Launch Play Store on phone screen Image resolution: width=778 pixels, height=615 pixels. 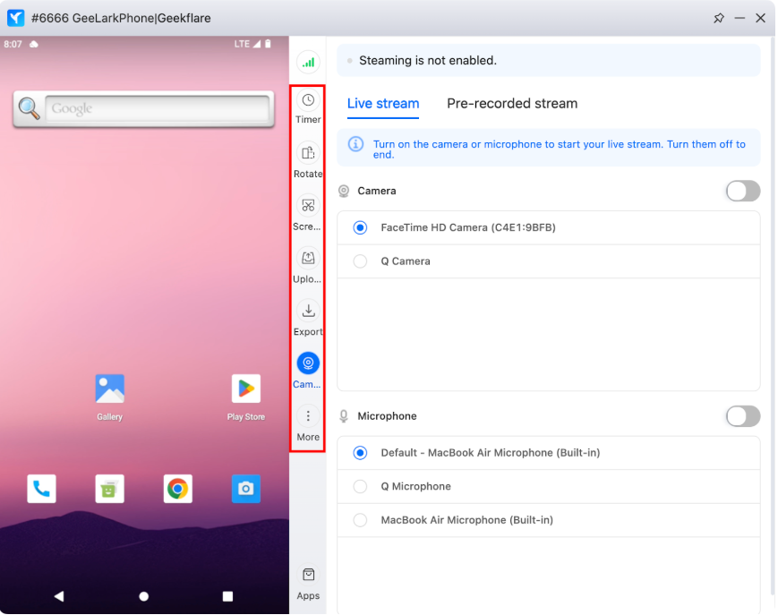click(246, 389)
